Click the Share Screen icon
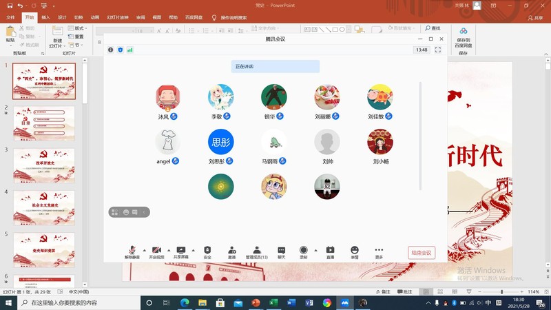This screenshot has width=551, height=310. [x=181, y=251]
